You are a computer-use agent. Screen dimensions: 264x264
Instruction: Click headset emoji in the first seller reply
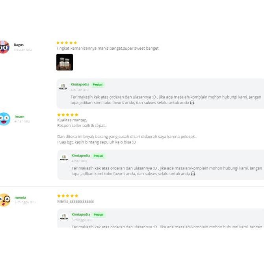[x=192, y=102]
